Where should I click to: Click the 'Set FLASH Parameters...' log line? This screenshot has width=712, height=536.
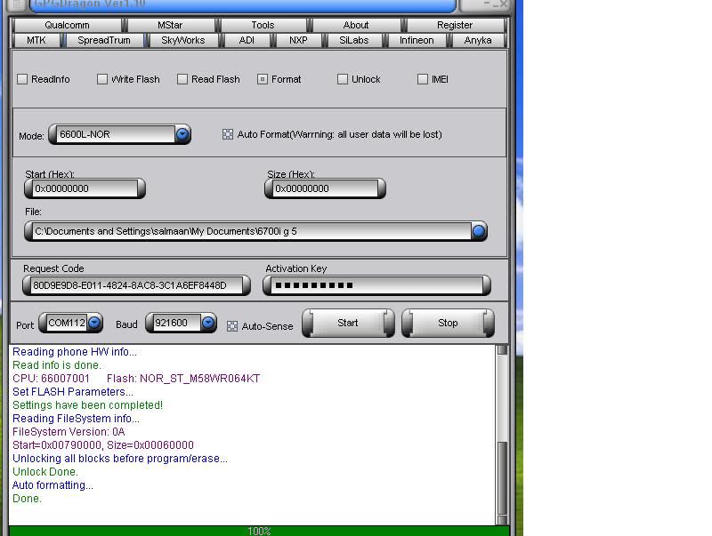(x=73, y=392)
